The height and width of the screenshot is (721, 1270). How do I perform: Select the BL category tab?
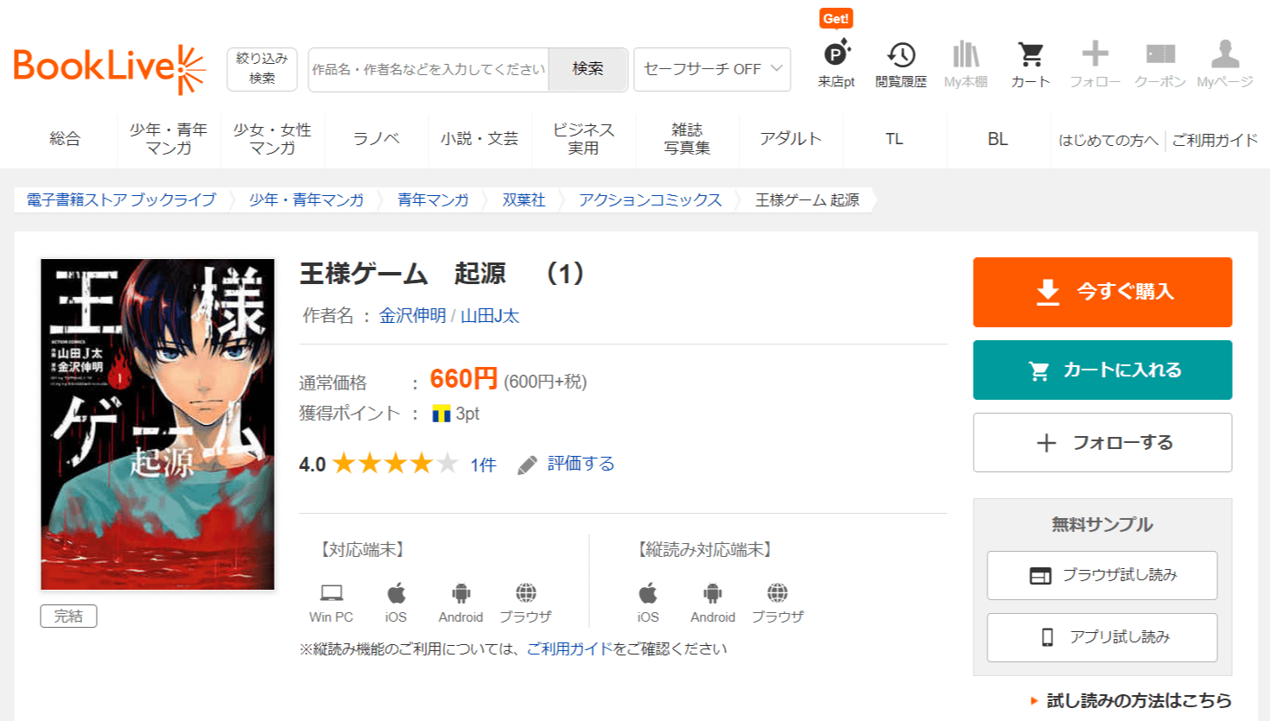coord(998,139)
